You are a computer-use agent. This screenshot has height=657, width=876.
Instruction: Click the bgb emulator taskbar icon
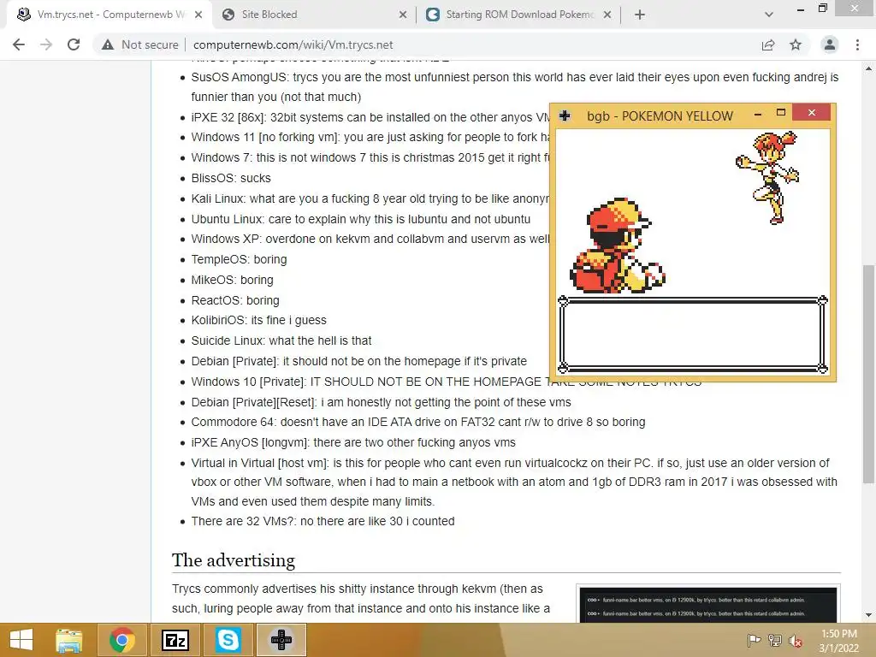point(281,640)
